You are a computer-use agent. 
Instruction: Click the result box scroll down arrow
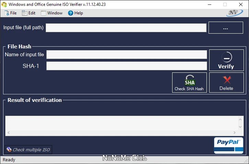point(240,127)
